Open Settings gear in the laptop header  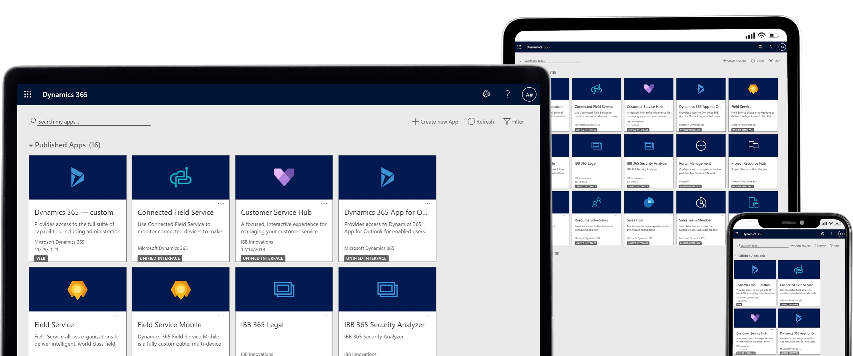point(486,94)
